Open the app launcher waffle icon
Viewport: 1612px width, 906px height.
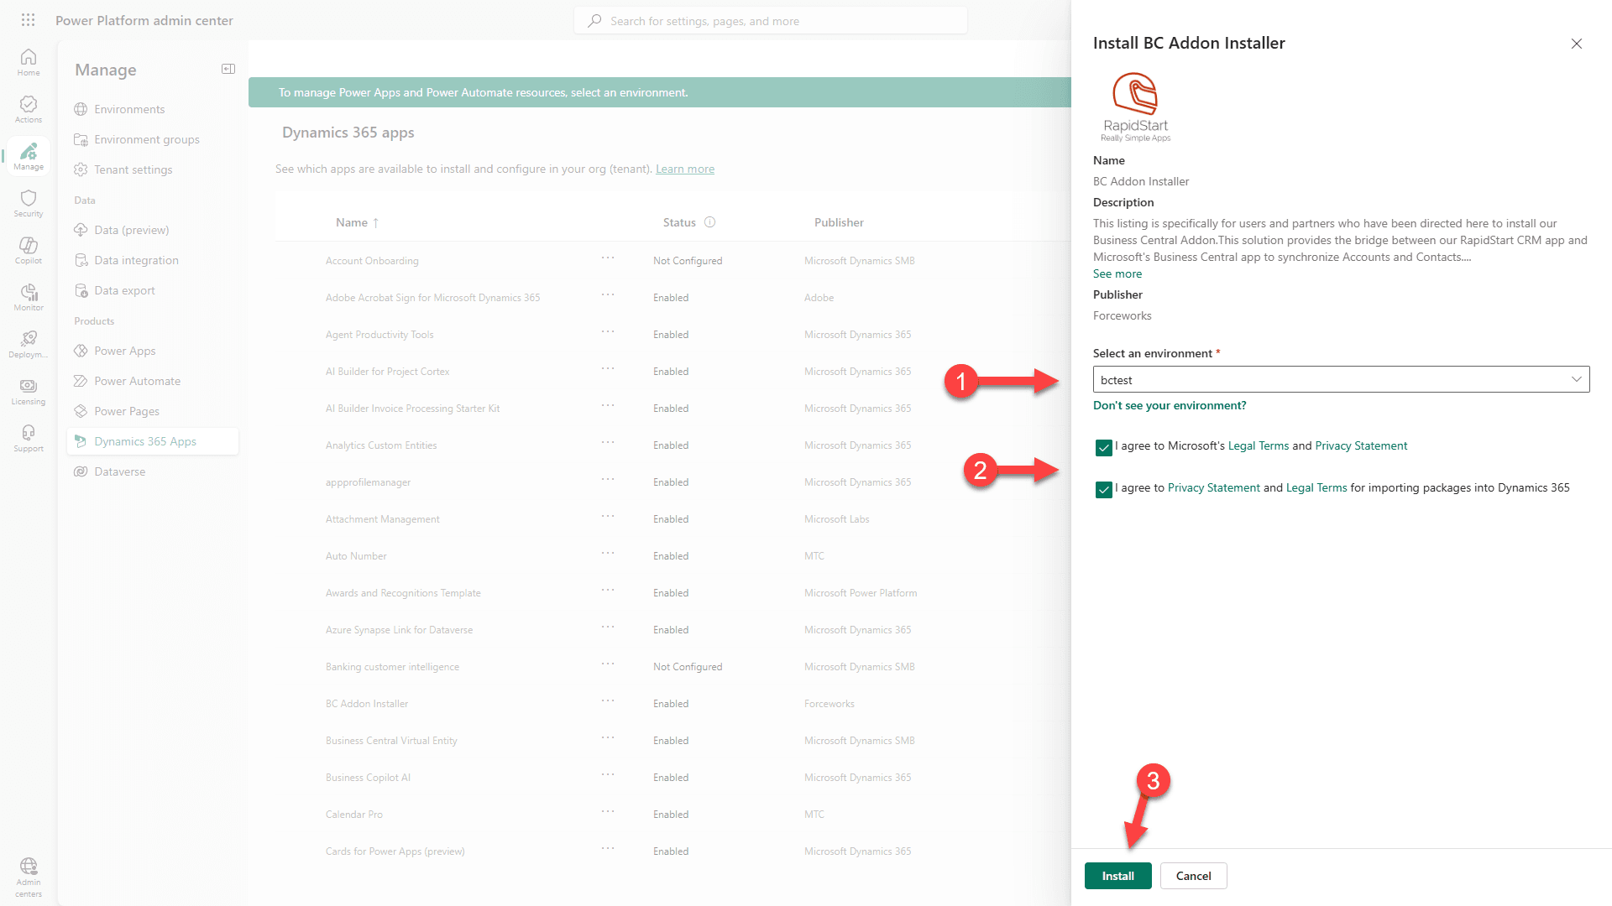pyautogui.click(x=28, y=20)
